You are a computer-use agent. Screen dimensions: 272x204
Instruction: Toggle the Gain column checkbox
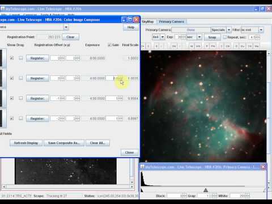tap(109, 45)
